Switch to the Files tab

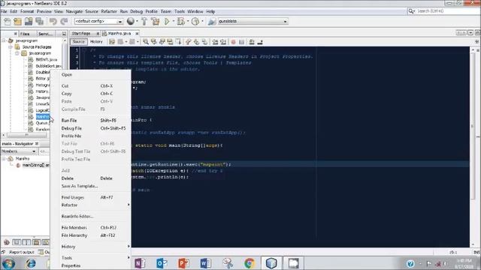[x=25, y=34]
